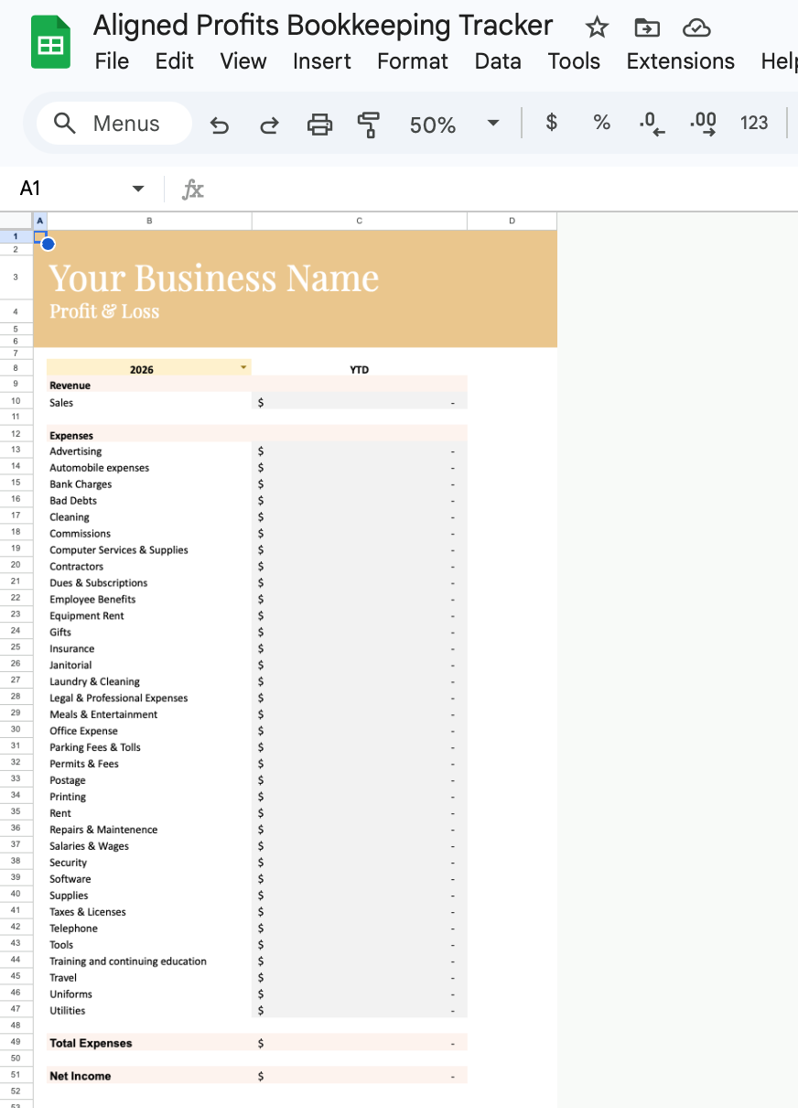This screenshot has height=1108, width=798.
Task: Search menus with magnifier box
Action: tap(114, 124)
